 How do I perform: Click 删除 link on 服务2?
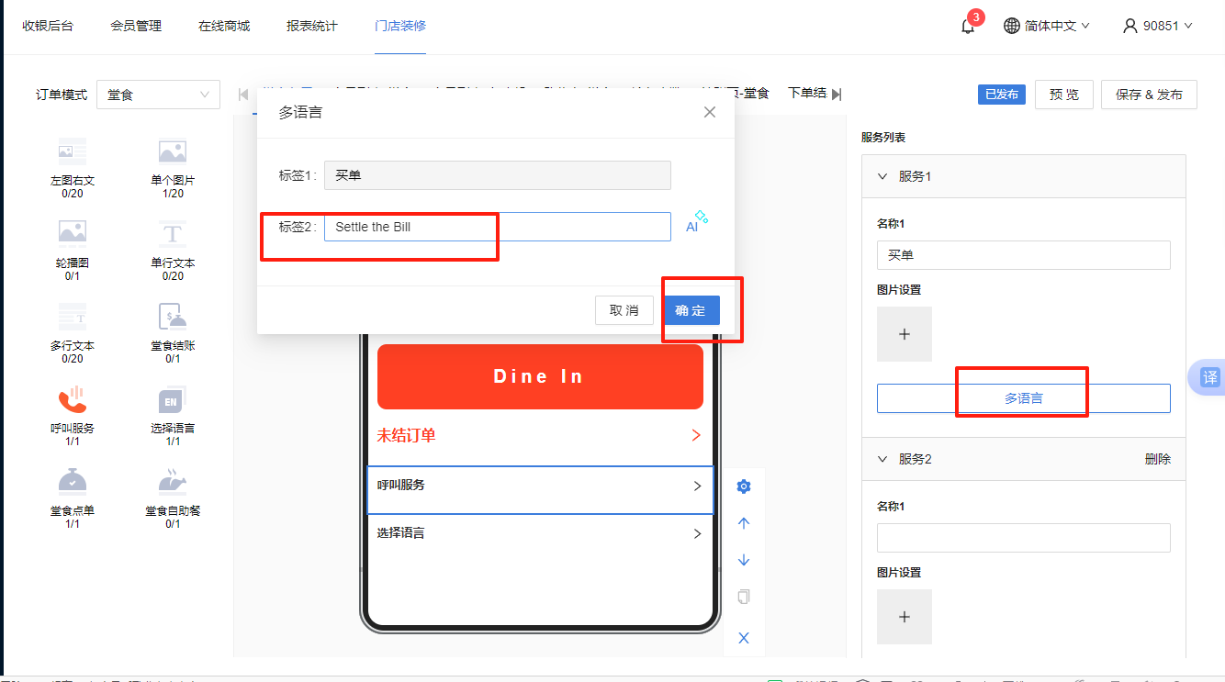(x=1158, y=459)
